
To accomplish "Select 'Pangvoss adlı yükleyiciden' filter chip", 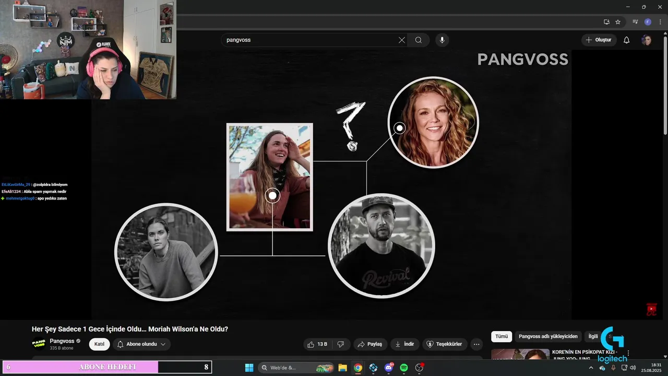I will point(548,336).
